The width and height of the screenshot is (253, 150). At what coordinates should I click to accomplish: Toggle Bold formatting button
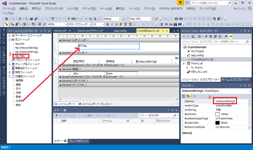(x=108, y=24)
